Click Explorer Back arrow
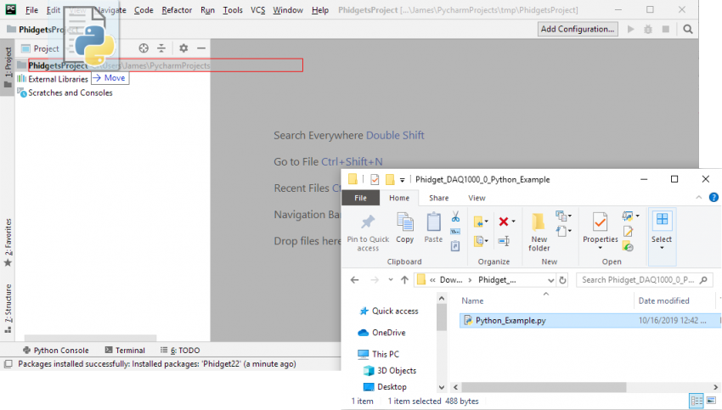This screenshot has height=410, width=722. (354, 280)
